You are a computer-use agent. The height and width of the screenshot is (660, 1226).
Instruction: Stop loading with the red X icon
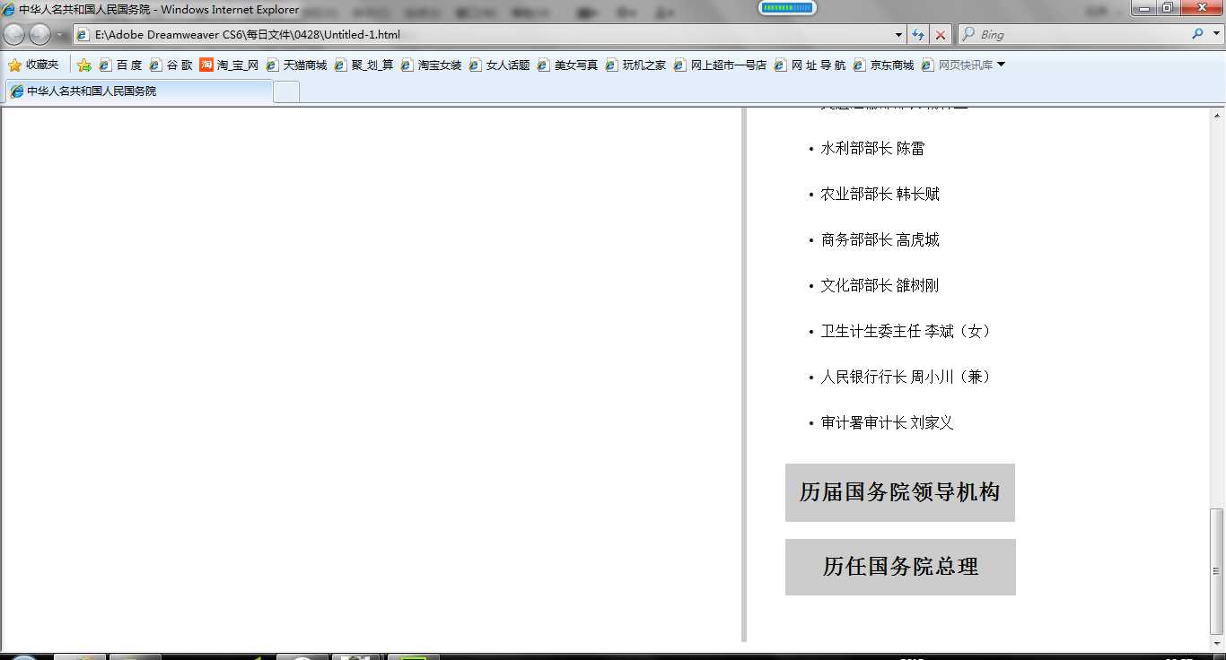point(941,35)
